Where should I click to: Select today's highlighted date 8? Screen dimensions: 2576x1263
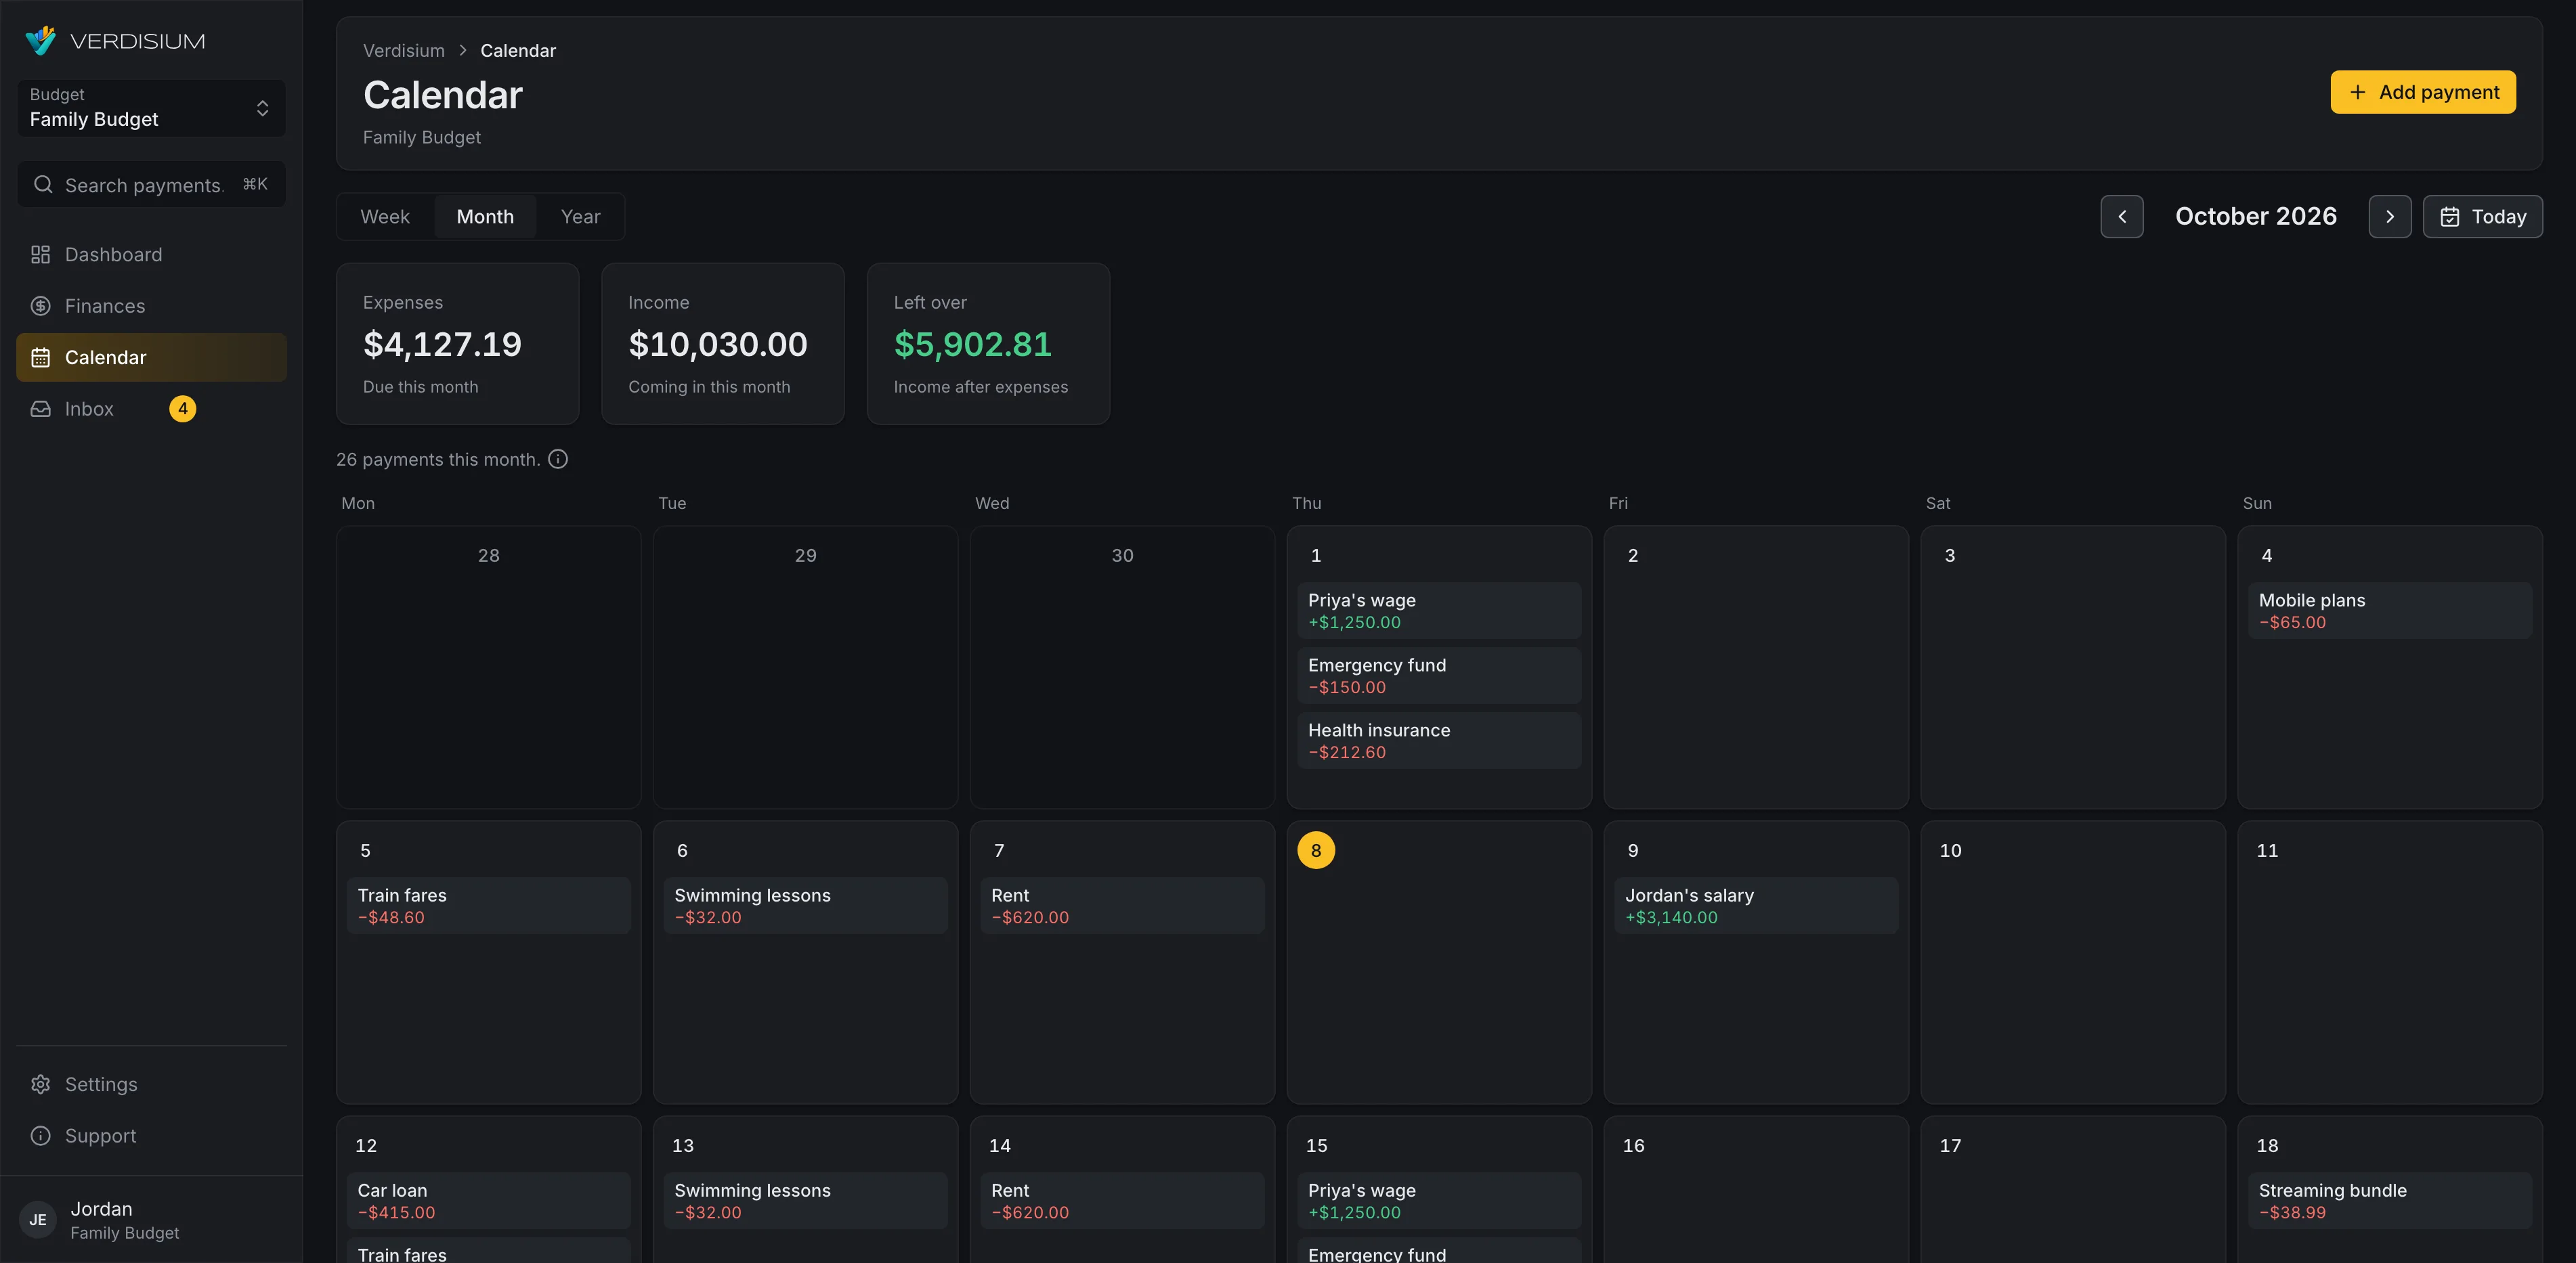(x=1316, y=850)
